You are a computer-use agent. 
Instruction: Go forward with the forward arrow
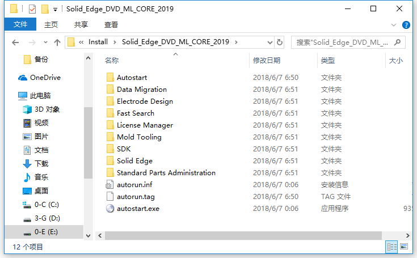(32, 43)
